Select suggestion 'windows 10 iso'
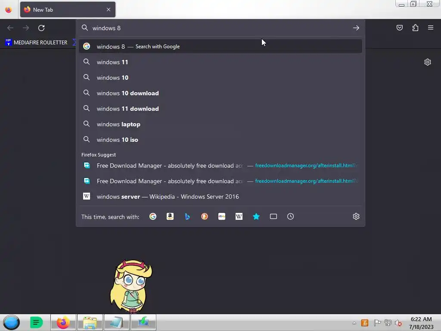Screen dimensions: 441x331 (220, 139)
